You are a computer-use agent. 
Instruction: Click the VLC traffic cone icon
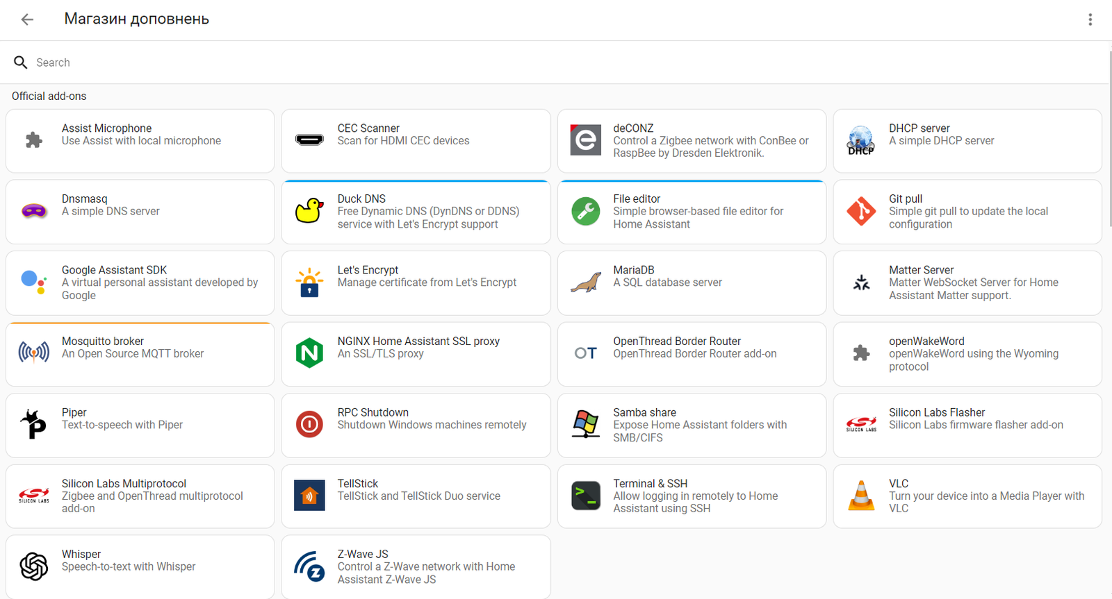861,496
